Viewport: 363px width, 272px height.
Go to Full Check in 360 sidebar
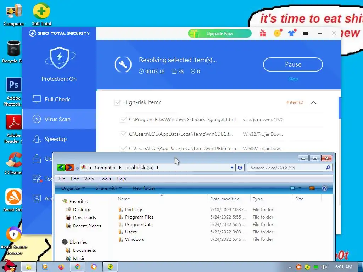pyautogui.click(x=59, y=99)
